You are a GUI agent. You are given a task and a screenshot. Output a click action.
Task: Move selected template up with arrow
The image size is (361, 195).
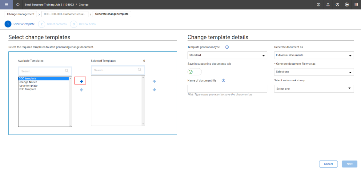pos(154,81)
